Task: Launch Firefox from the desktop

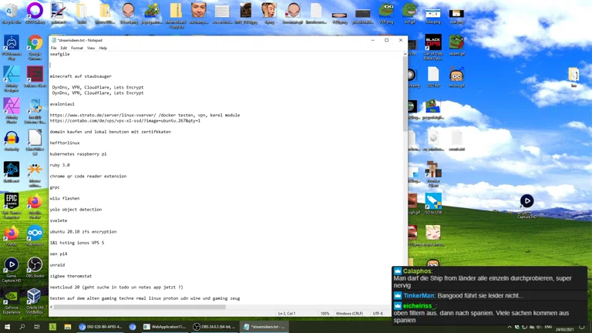Action: coord(35,203)
